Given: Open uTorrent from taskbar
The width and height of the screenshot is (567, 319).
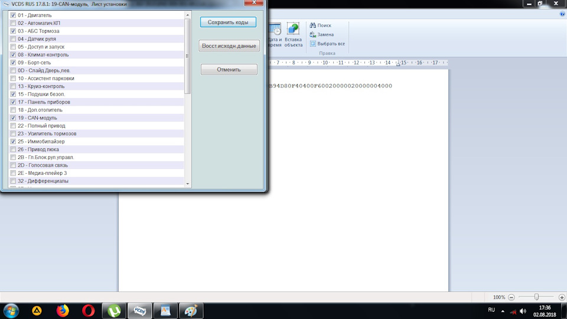Looking at the screenshot, I should point(114,311).
